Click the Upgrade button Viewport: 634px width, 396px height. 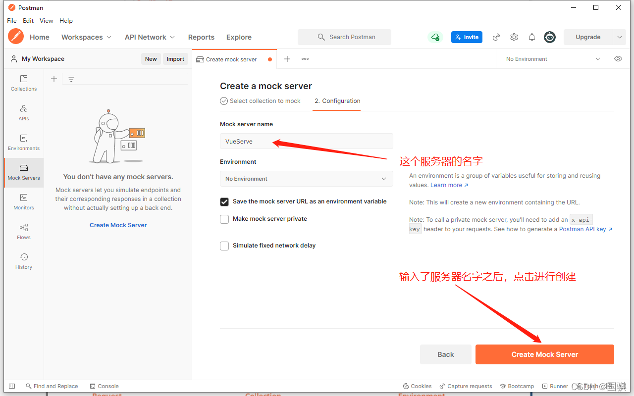point(588,37)
